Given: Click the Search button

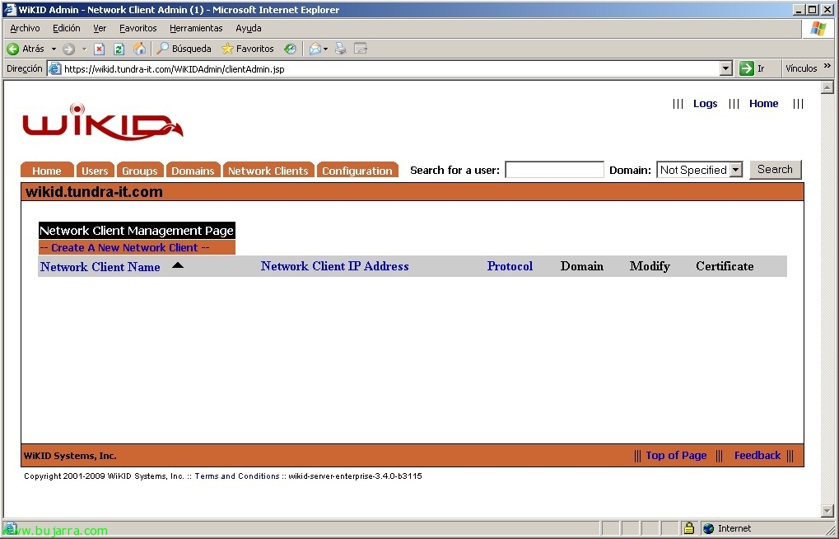Looking at the screenshot, I should coord(775,169).
